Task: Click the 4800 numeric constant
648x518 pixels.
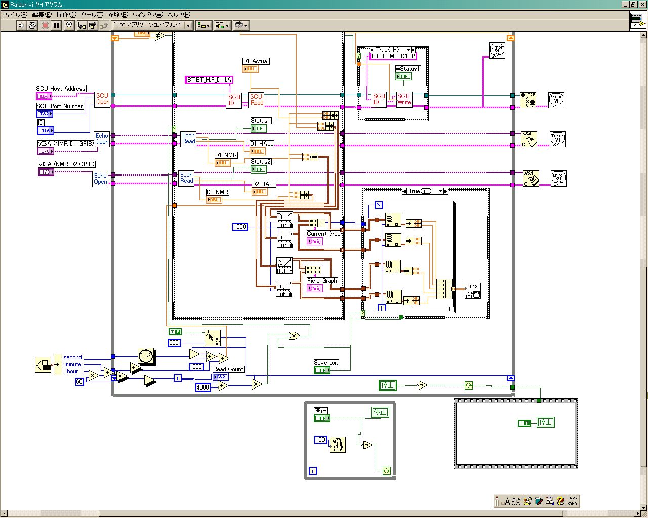Action: (202, 387)
